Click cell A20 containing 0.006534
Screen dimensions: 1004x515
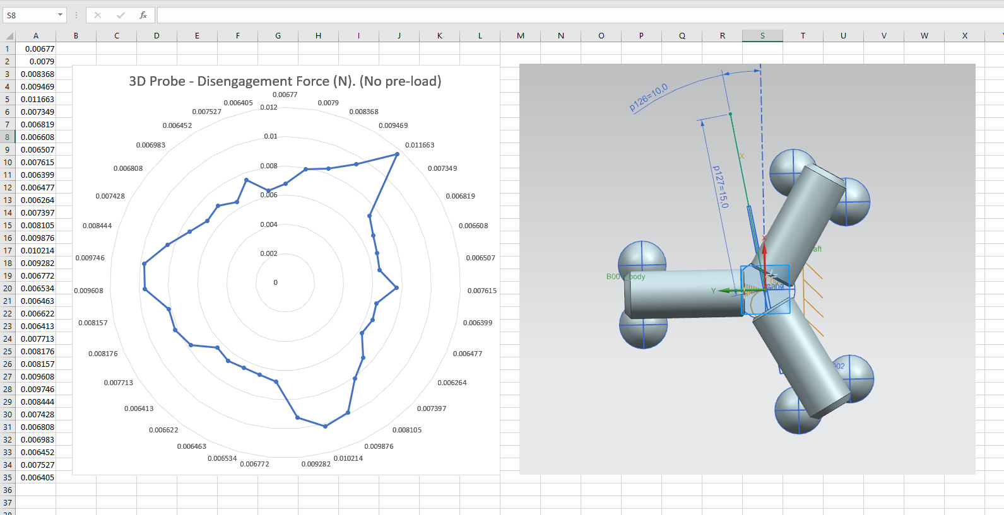(x=36, y=288)
